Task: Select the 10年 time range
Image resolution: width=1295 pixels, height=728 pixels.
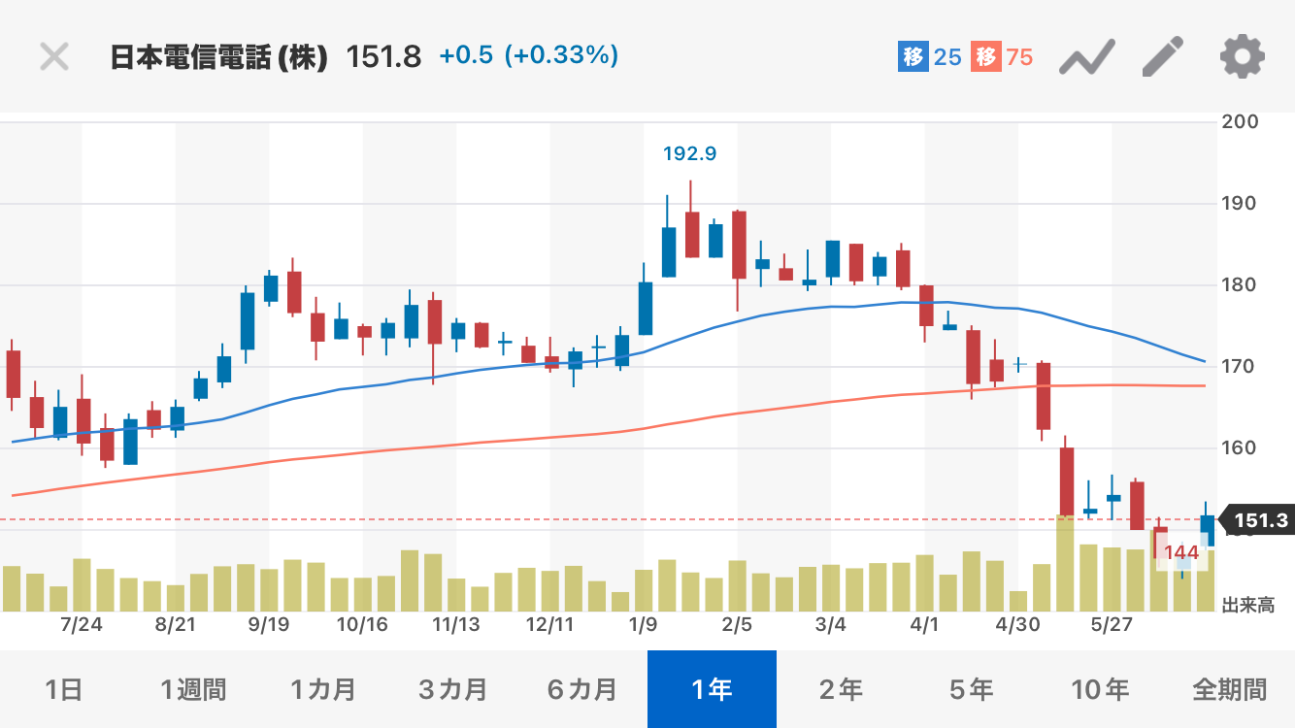Action: (1100, 690)
